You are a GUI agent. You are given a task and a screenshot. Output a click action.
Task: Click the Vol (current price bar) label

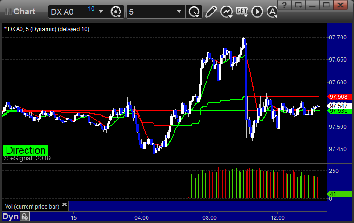(32, 207)
